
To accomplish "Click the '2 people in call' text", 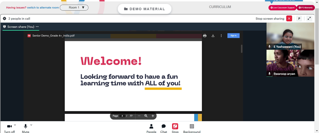I will coord(19,18).
